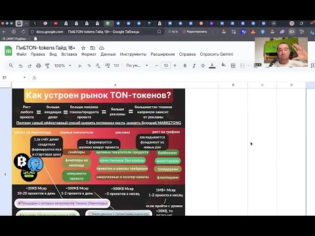315x236 pixels.
Task: Open Спросить Gemini menu
Action: pyautogui.click(x=217, y=54)
